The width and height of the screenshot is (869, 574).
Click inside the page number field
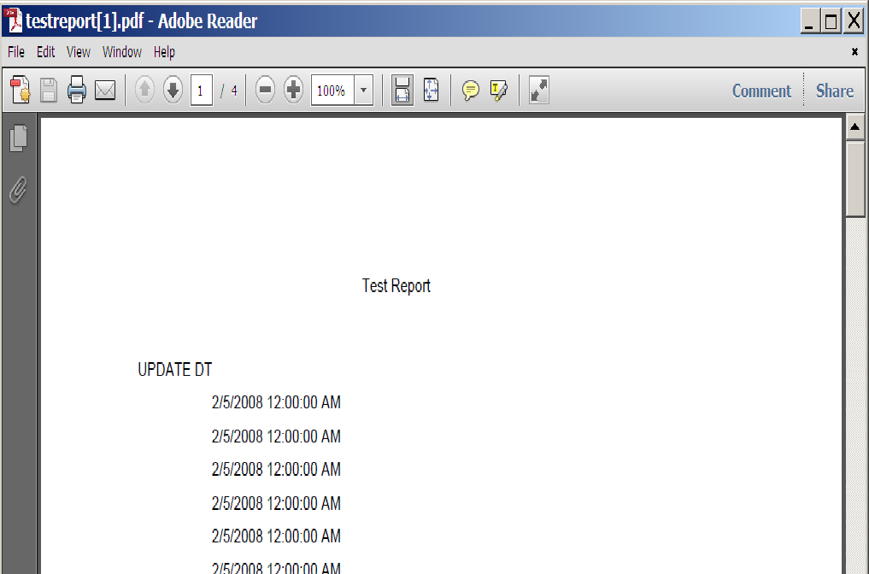[203, 90]
